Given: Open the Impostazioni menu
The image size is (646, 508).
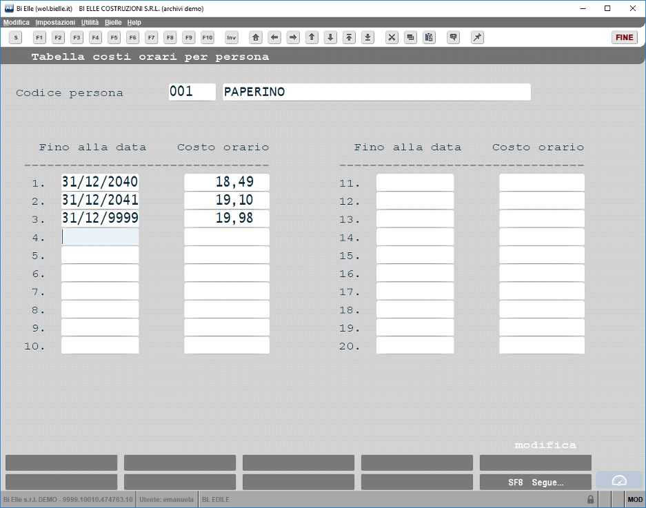Looking at the screenshot, I should pyautogui.click(x=55, y=22).
